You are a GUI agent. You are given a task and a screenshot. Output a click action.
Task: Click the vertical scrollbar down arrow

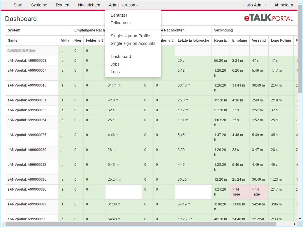click(x=300, y=219)
